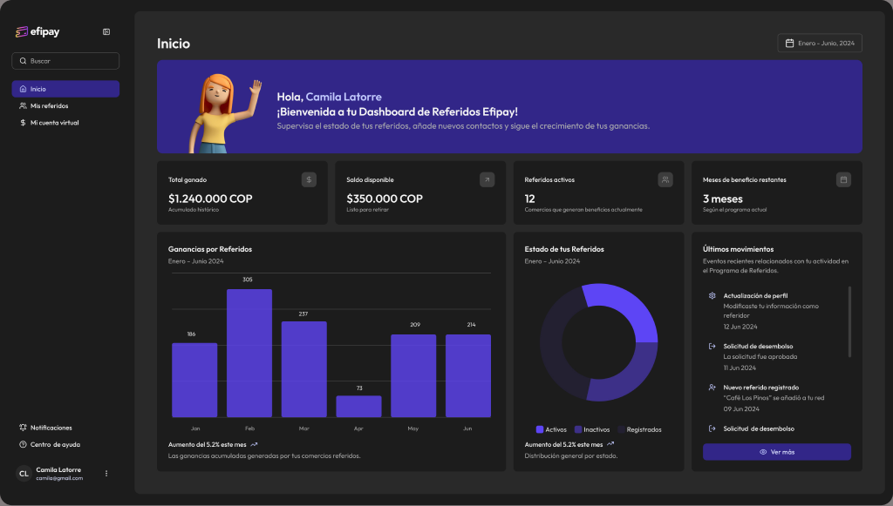Click the Inicio home icon

coord(24,89)
